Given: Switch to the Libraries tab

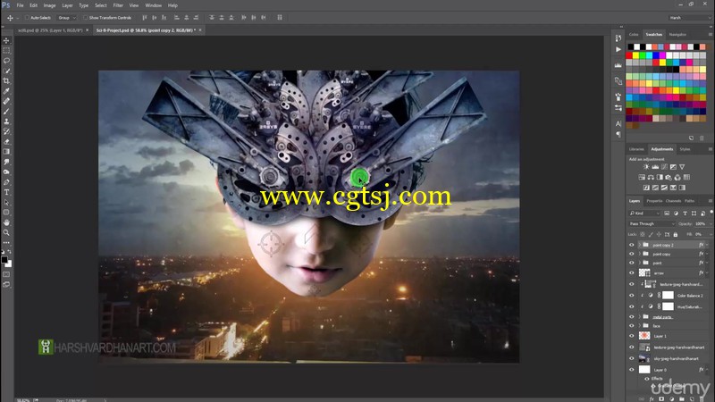Looking at the screenshot, I should click(636, 149).
